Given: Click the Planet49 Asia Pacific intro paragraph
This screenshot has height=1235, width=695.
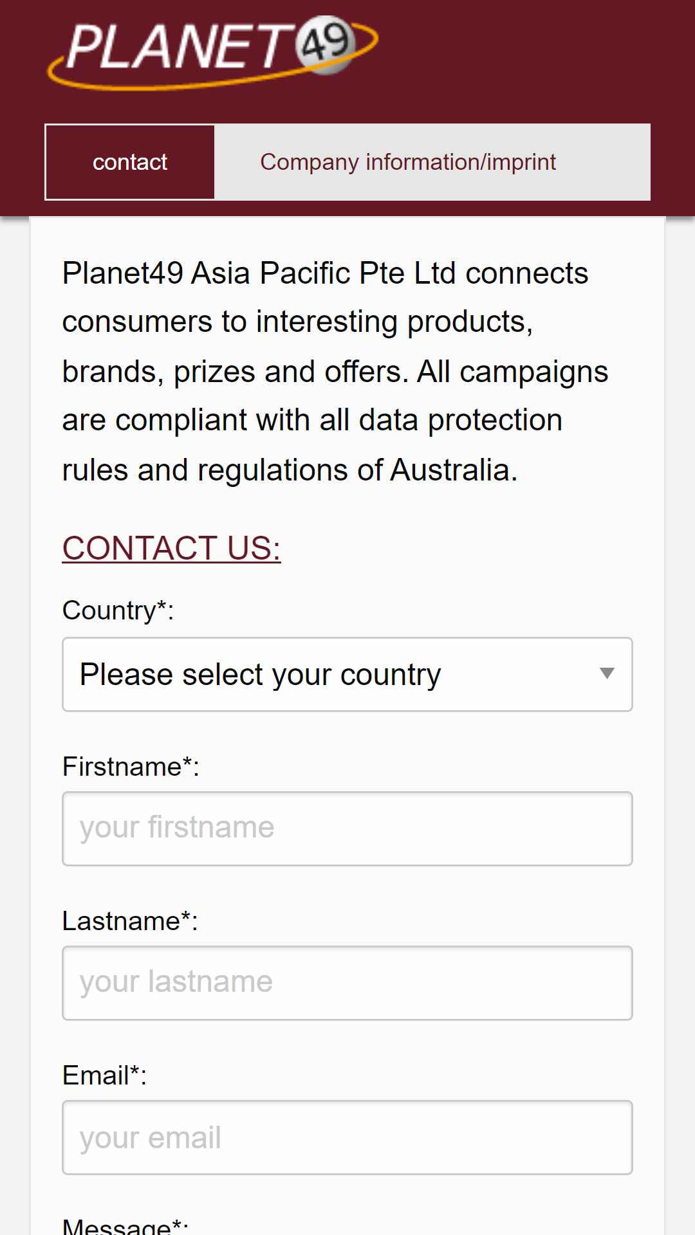Looking at the screenshot, I should pyautogui.click(x=335, y=372).
